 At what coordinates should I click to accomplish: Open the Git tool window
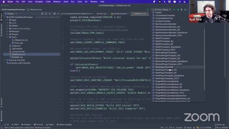pos(6,125)
